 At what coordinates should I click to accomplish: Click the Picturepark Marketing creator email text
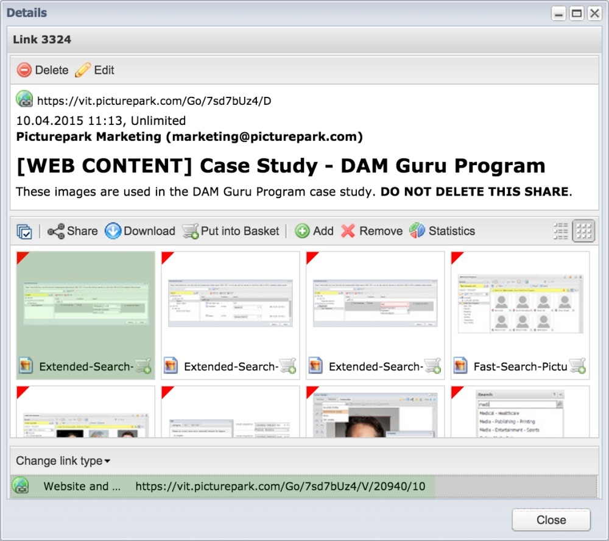189,137
